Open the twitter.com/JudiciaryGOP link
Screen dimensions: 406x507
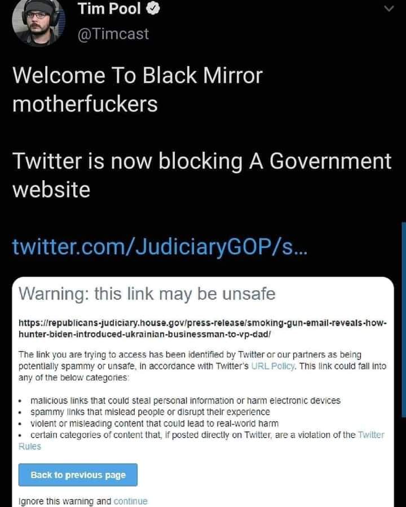159,246
